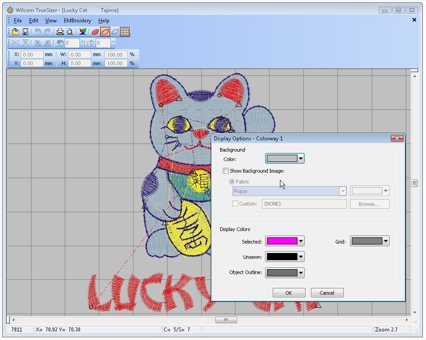Click the X position input field
Image resolution: width=426 pixels, height=340 pixels.
[32, 54]
